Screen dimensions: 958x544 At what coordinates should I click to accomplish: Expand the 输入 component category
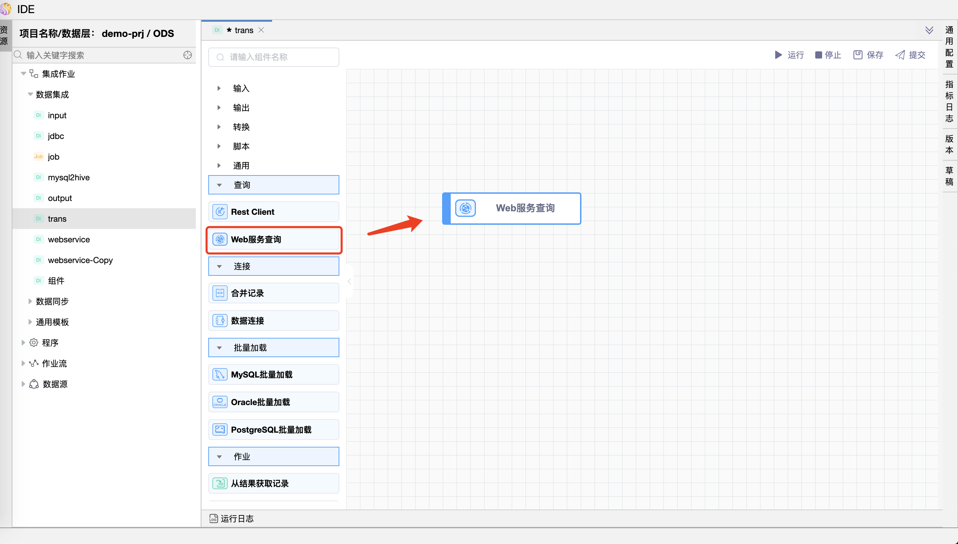219,89
